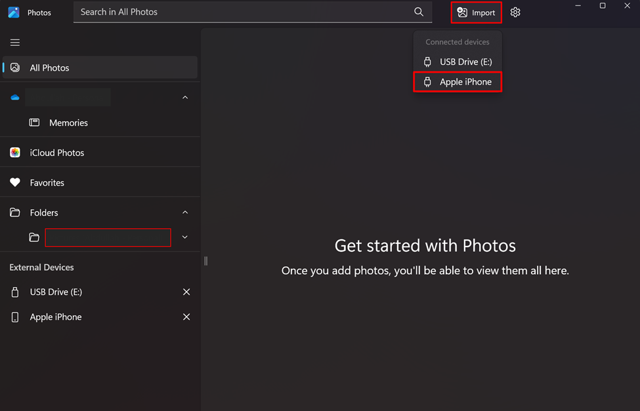Close the Photos window
Image resolution: width=640 pixels, height=411 pixels.
(x=628, y=6)
